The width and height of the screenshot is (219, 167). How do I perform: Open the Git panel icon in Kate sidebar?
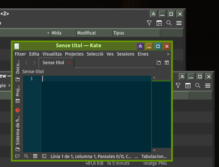(18, 110)
